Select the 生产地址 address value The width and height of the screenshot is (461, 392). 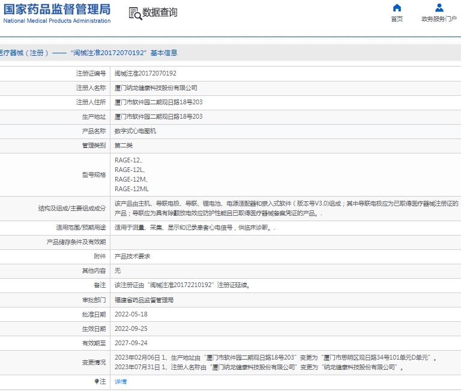coord(158,116)
